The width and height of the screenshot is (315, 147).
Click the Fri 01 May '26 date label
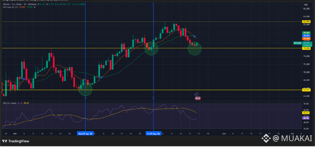click(x=154, y=134)
